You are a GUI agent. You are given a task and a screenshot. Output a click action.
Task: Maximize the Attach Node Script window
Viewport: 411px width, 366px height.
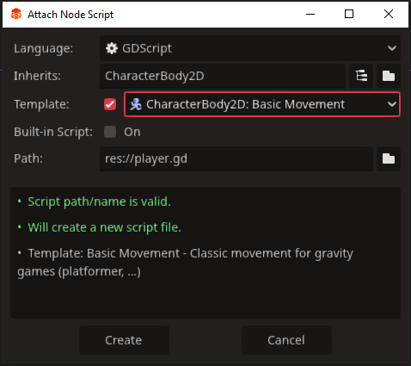(349, 14)
